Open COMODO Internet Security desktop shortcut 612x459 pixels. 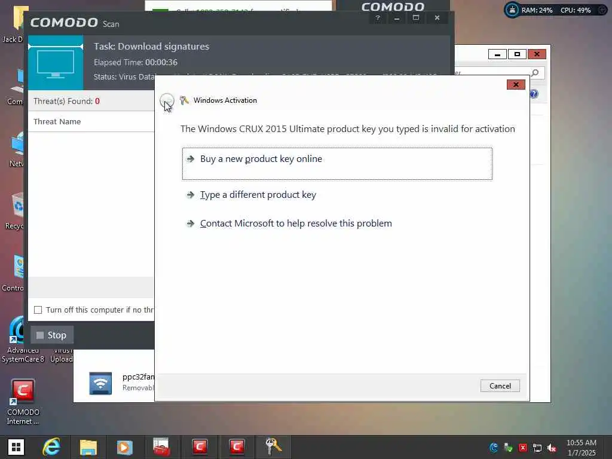(23, 402)
